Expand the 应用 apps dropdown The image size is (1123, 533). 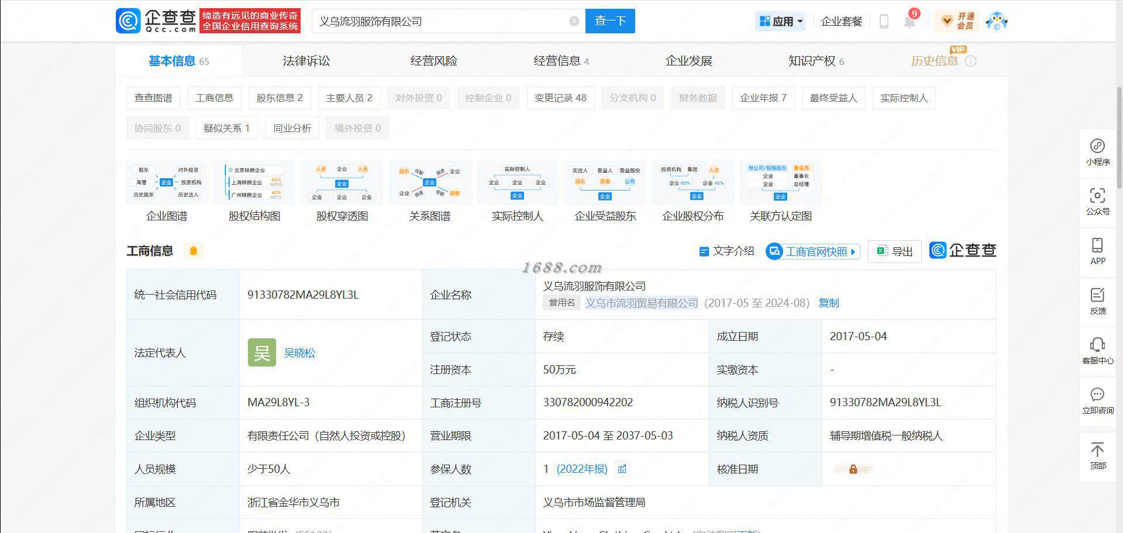tap(781, 22)
